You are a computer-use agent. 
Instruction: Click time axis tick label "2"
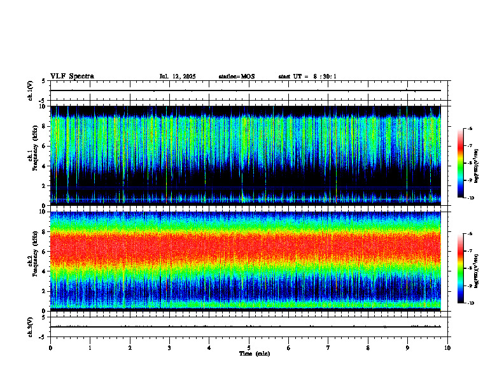[130, 348]
